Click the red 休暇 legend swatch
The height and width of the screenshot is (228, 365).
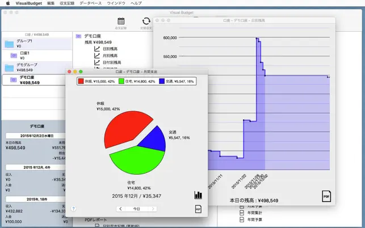(81, 81)
